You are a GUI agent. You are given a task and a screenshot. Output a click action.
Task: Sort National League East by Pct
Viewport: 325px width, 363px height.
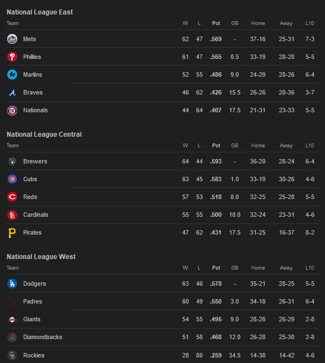pyautogui.click(x=216, y=23)
